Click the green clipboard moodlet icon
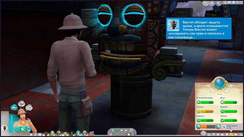The image size is (244, 137). tap(23, 129)
